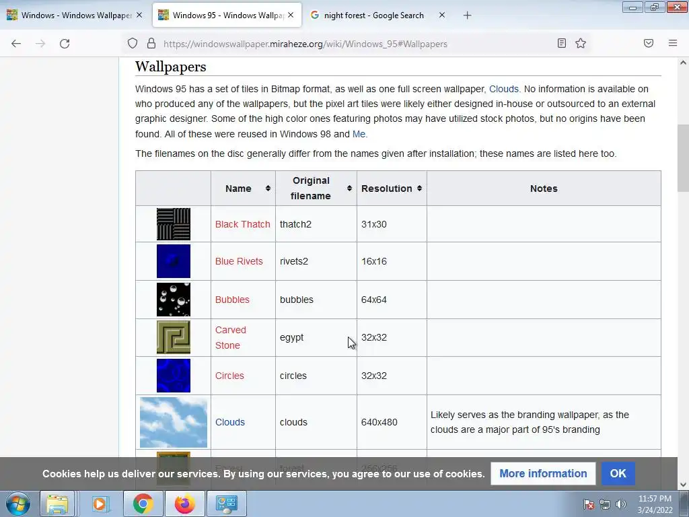This screenshot has height=517, width=689.
Task: Click the Notes column header
Action: click(544, 188)
